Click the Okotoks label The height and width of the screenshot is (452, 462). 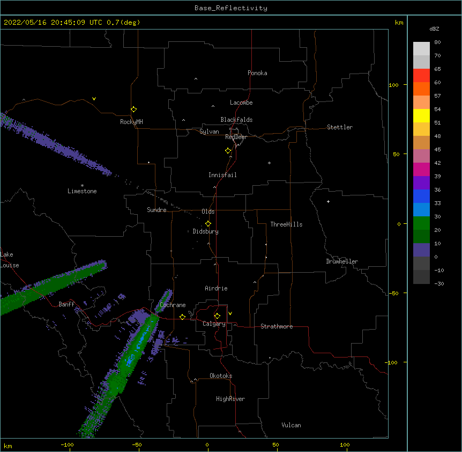click(221, 376)
